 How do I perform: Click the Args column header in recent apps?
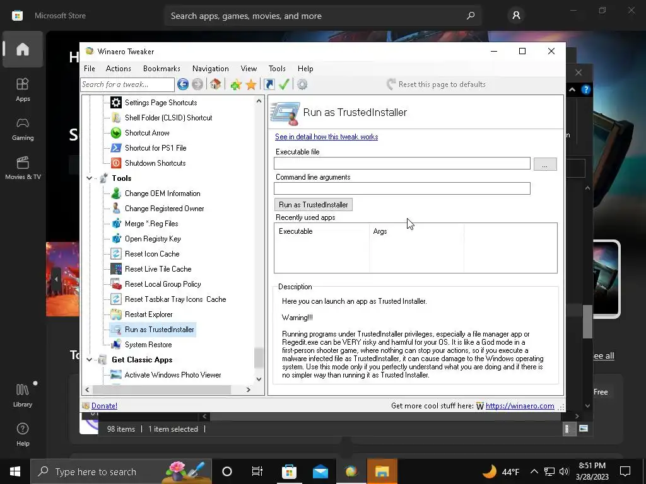click(416, 231)
